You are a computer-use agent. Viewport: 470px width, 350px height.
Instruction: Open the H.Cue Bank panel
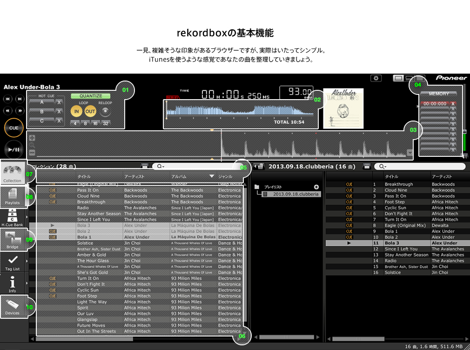(x=12, y=218)
